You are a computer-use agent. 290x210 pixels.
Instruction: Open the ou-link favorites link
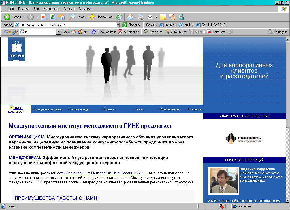pyautogui.click(x=186, y=25)
